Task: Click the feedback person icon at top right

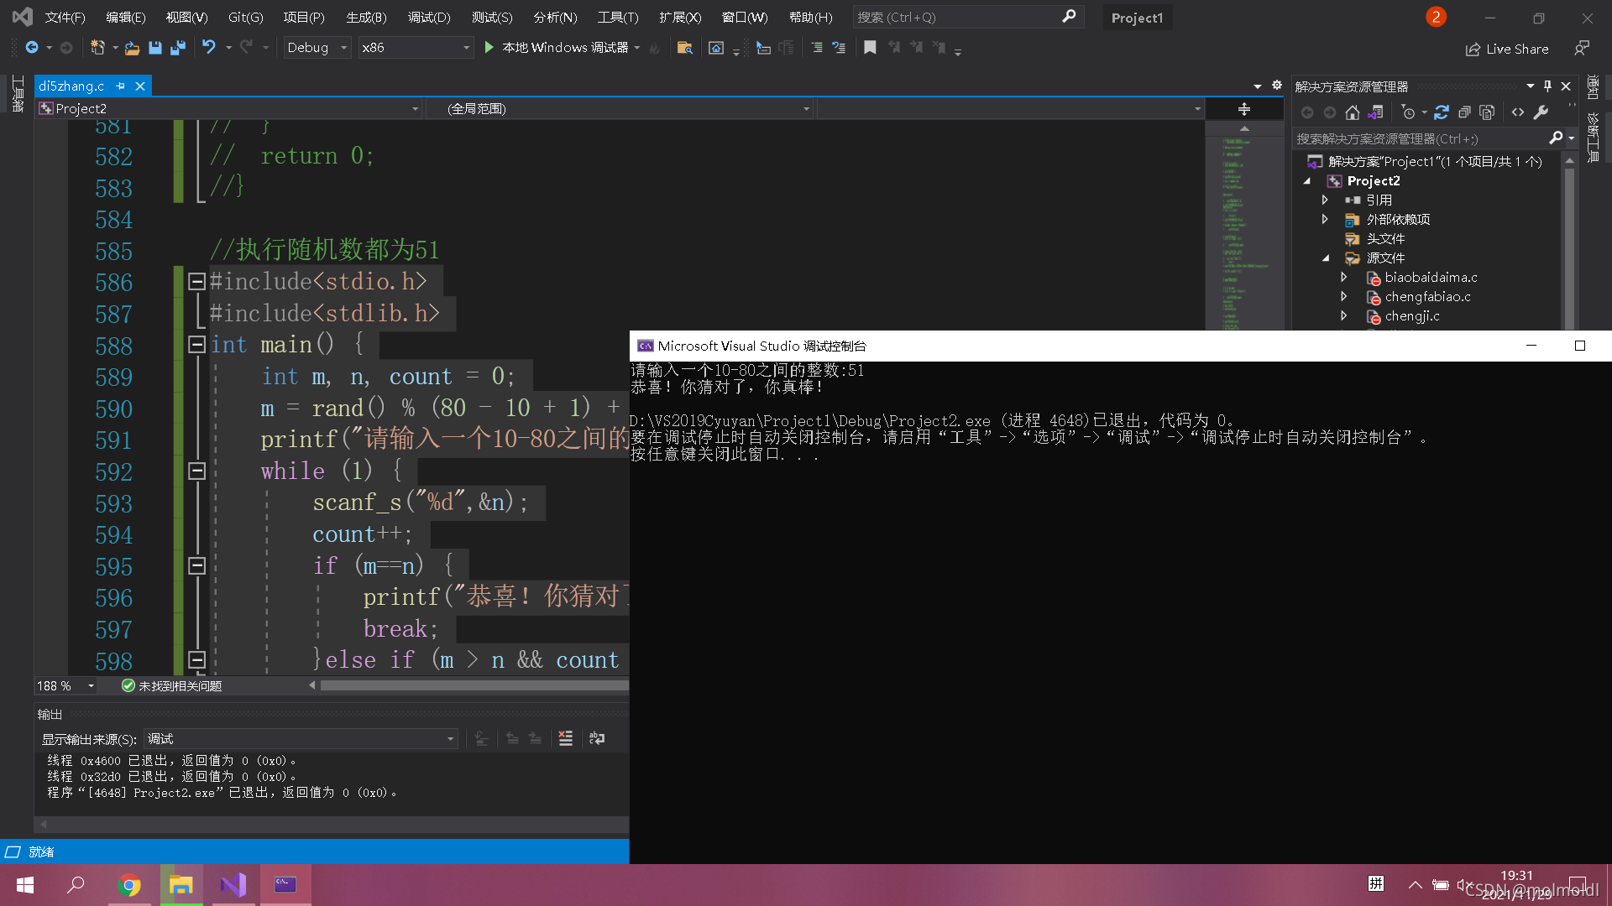Action: click(x=1582, y=49)
